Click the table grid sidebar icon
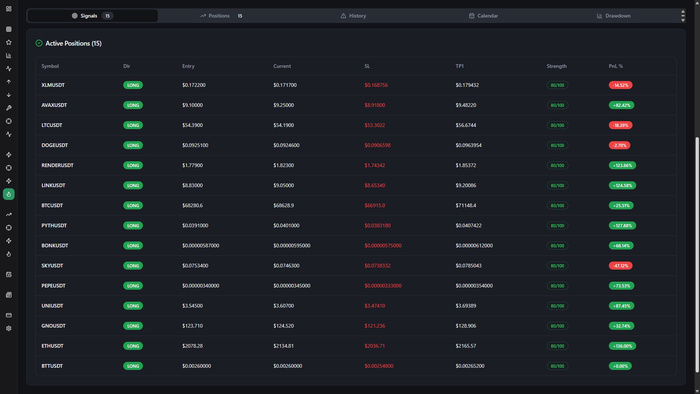Screen dimensions: 700x394 [x=9, y=29]
